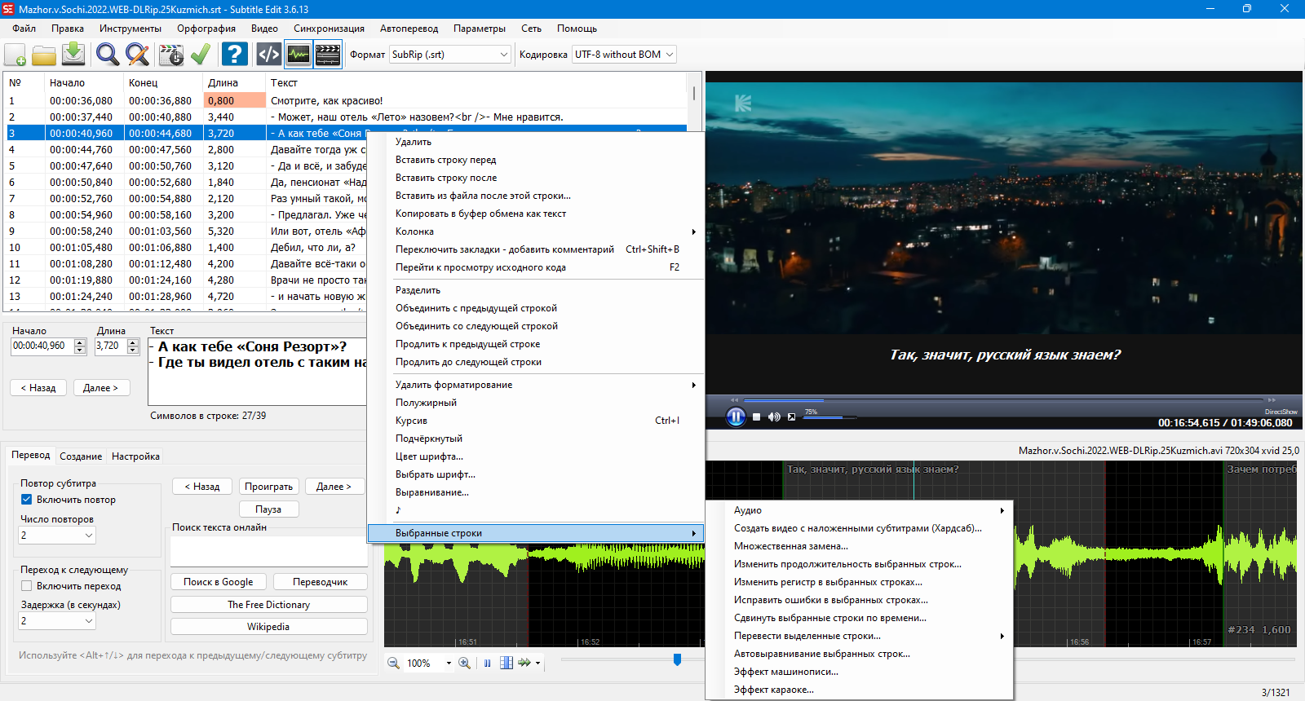Adjust the waveform position slider handle
The width and height of the screenshot is (1305, 701).
point(677,659)
